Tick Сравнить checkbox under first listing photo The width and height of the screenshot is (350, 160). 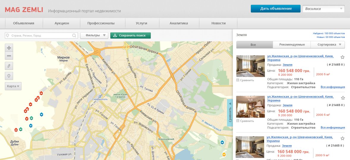tap(238, 80)
